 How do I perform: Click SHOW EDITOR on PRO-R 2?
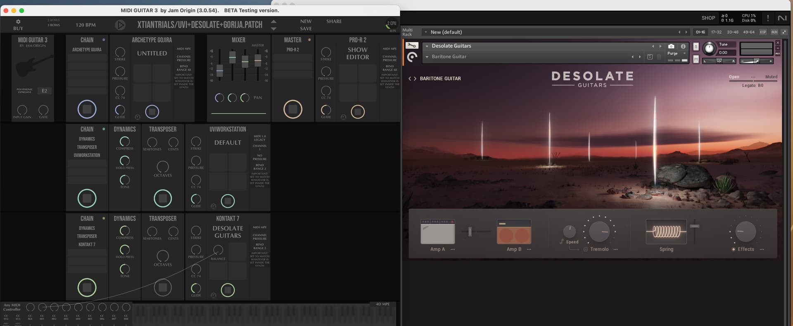(358, 53)
